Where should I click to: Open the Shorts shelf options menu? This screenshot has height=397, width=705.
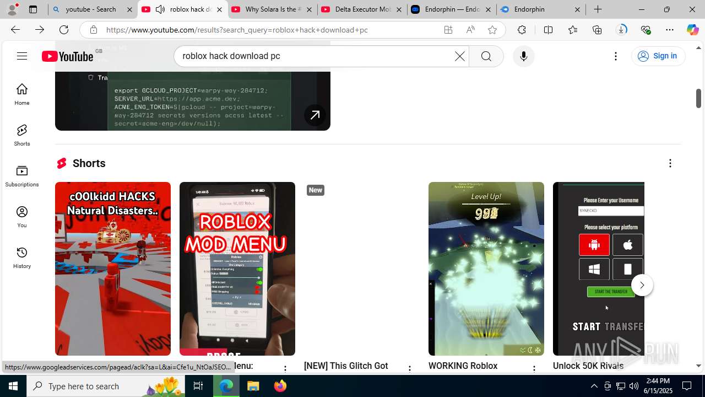(670, 163)
